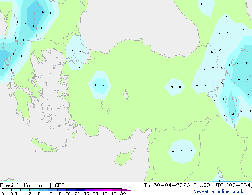Click the precipitation value 3 on the map
The width and height of the screenshot is (252, 195).
pos(33,26)
